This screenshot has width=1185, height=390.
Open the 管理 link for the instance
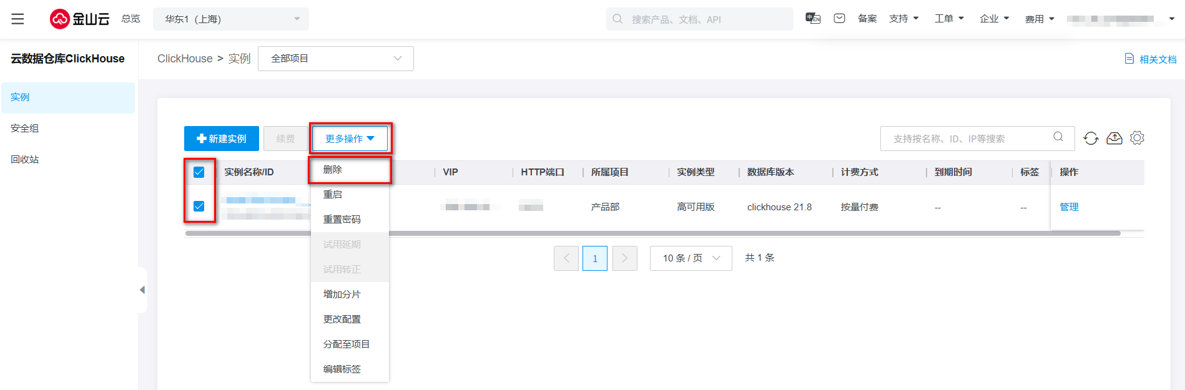click(x=1069, y=207)
